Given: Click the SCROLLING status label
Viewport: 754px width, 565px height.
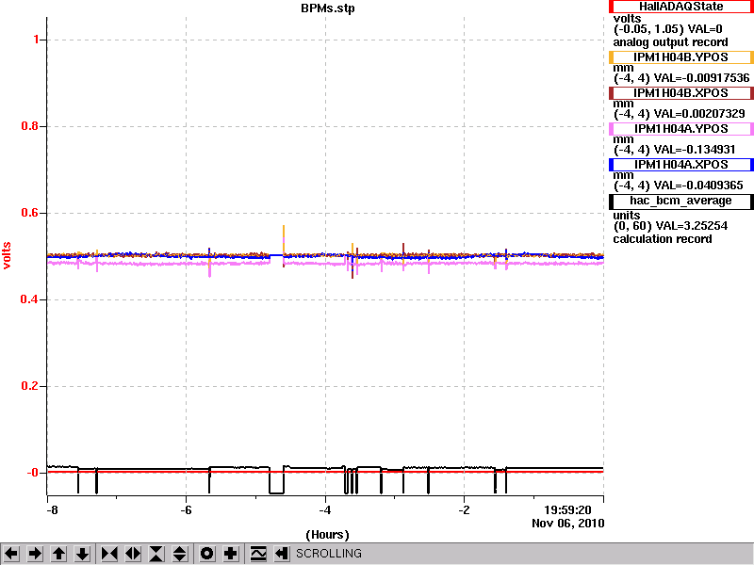Looking at the screenshot, I should pos(328,554).
